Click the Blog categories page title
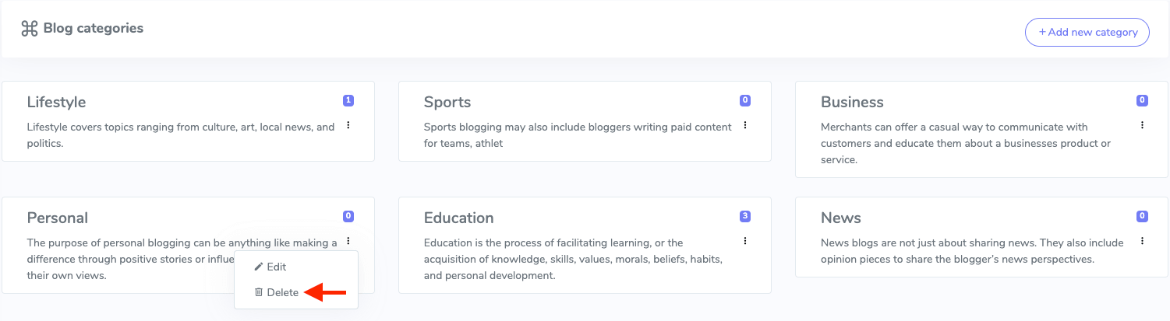This screenshot has width=1170, height=321. 94,29
